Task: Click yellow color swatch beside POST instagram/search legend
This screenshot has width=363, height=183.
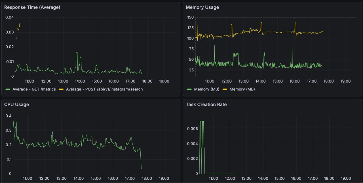Action: pyautogui.click(x=61, y=89)
